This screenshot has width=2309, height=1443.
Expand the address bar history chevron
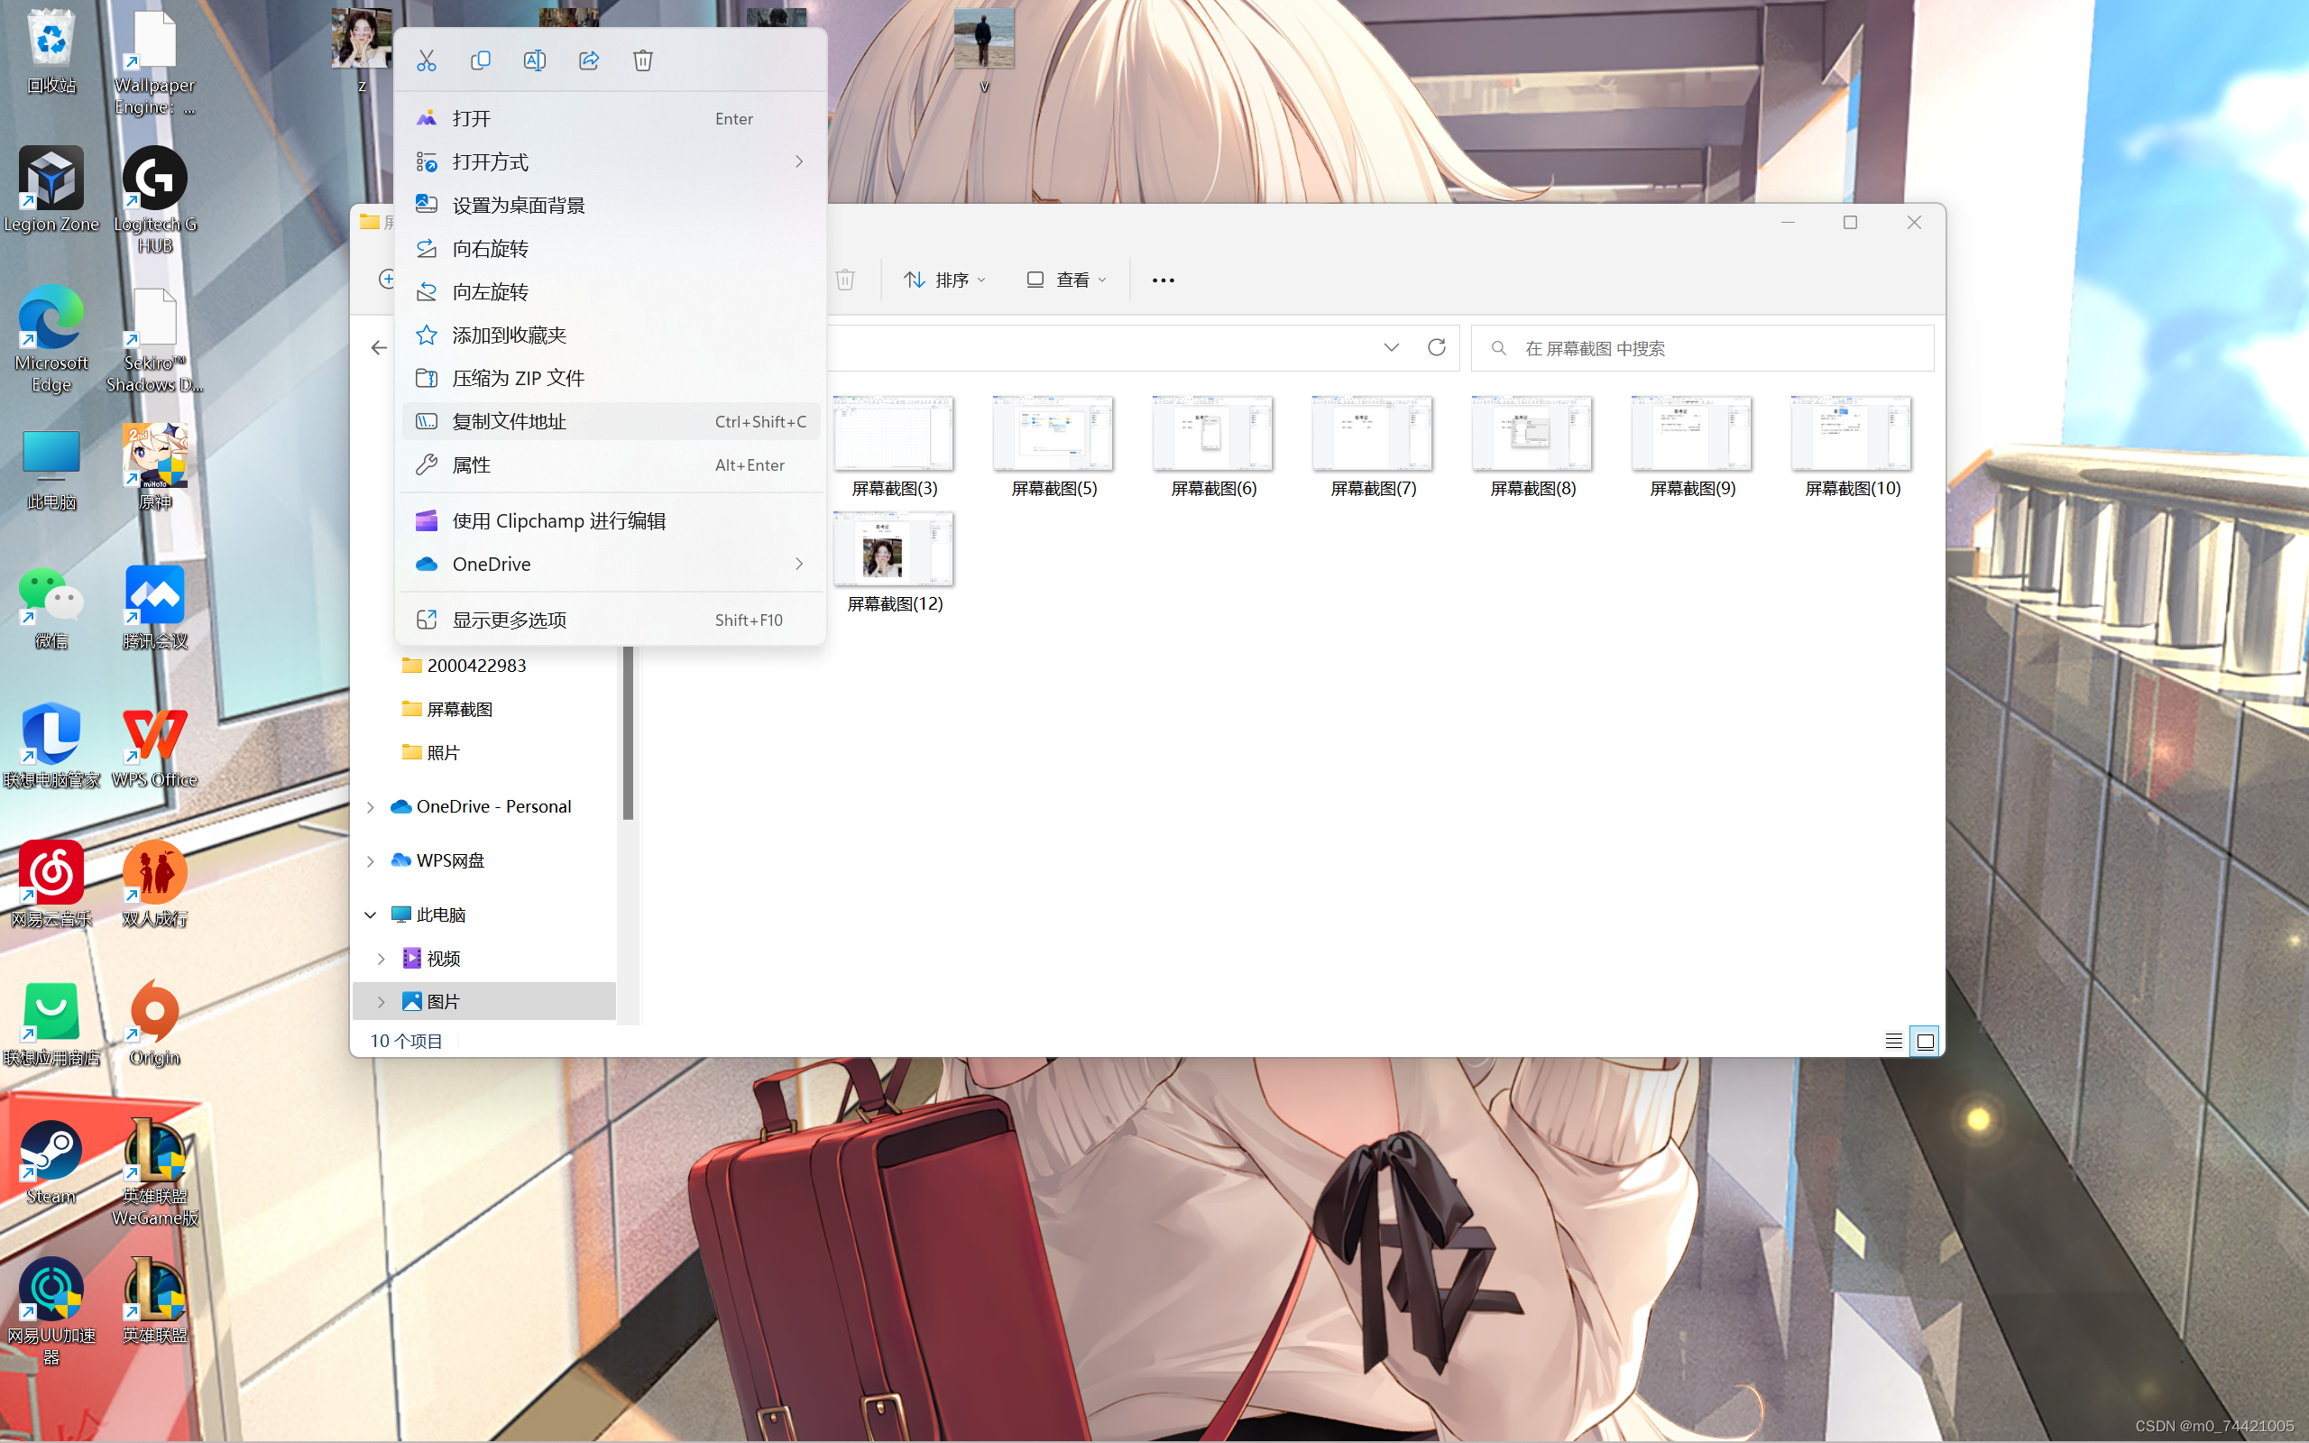click(1391, 347)
